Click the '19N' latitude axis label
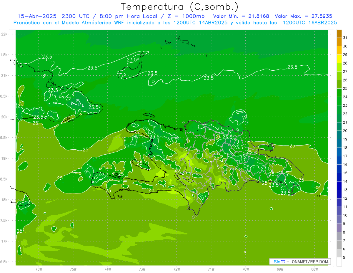The image size is (353, 273). point(4,158)
